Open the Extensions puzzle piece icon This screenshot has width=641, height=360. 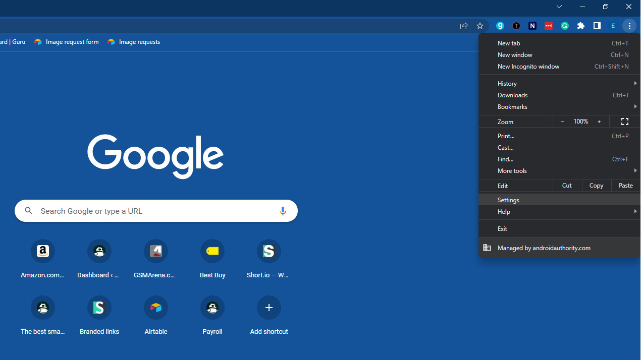click(x=581, y=26)
